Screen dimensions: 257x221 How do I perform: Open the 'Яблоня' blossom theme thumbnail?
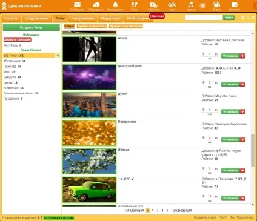point(89,161)
